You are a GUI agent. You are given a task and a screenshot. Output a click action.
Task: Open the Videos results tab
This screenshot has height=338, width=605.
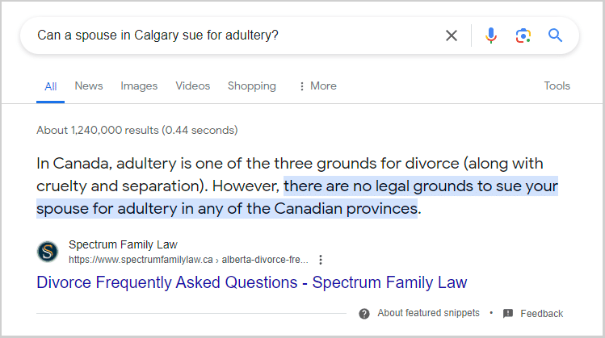tap(192, 86)
